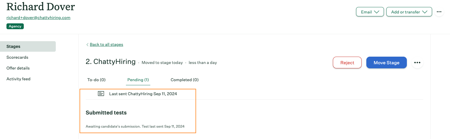Click the Move Stage button
450x139 pixels.
pyautogui.click(x=387, y=62)
